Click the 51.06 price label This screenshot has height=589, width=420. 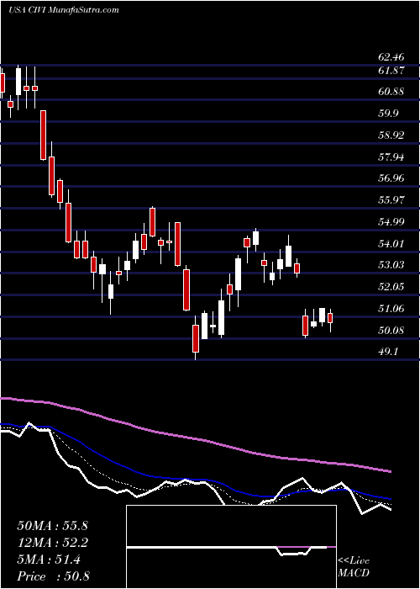(391, 309)
